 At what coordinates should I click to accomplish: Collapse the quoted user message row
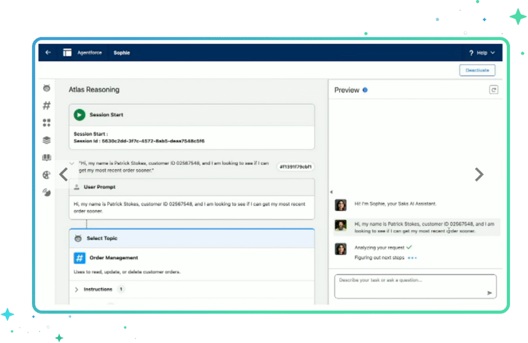(72, 164)
